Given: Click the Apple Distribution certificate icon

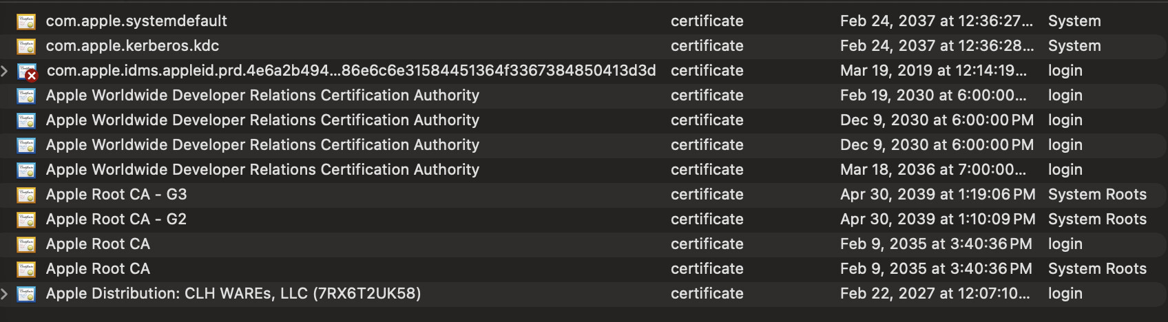Looking at the screenshot, I should (26, 294).
